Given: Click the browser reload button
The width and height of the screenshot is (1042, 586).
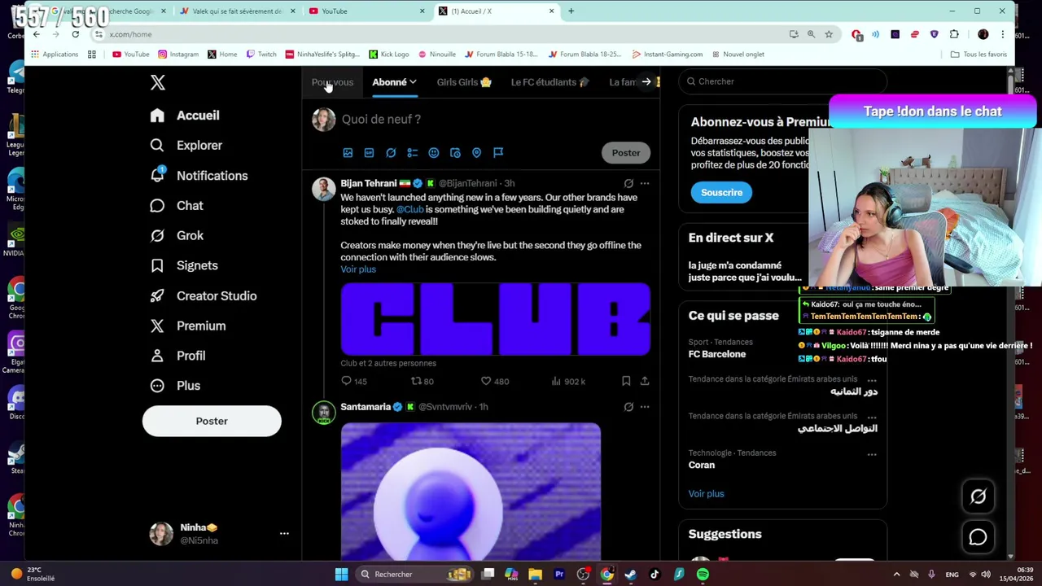Looking at the screenshot, I should (75, 34).
